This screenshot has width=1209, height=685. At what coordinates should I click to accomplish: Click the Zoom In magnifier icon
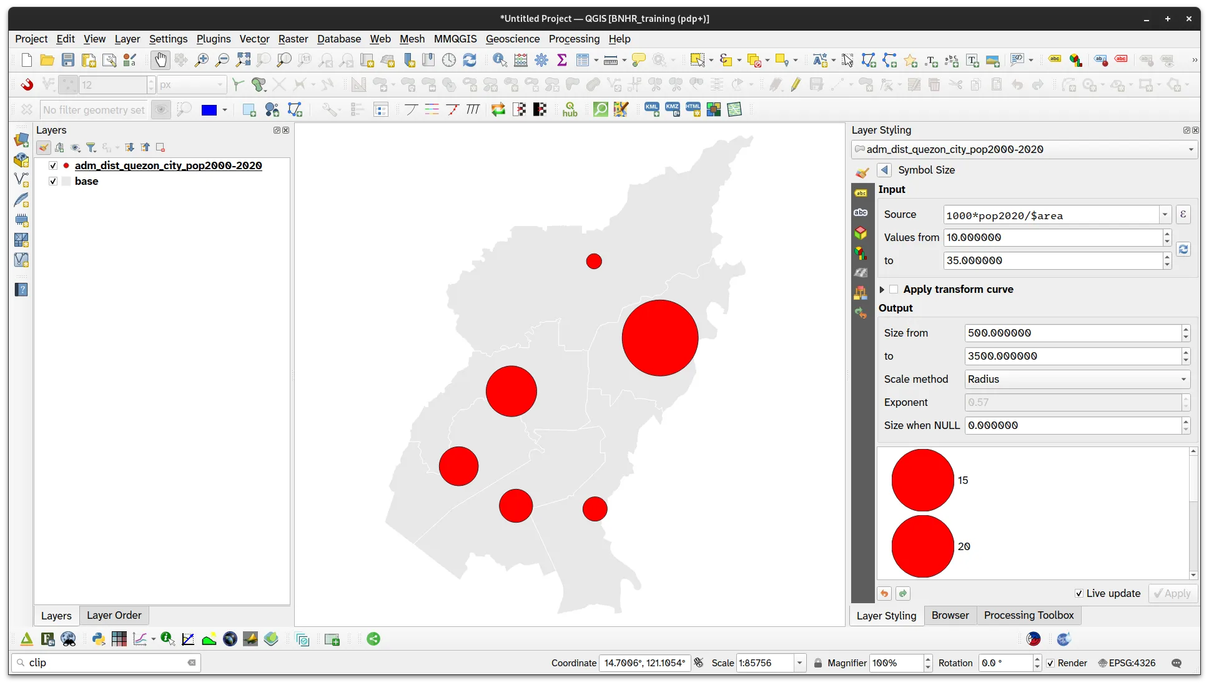click(x=202, y=60)
